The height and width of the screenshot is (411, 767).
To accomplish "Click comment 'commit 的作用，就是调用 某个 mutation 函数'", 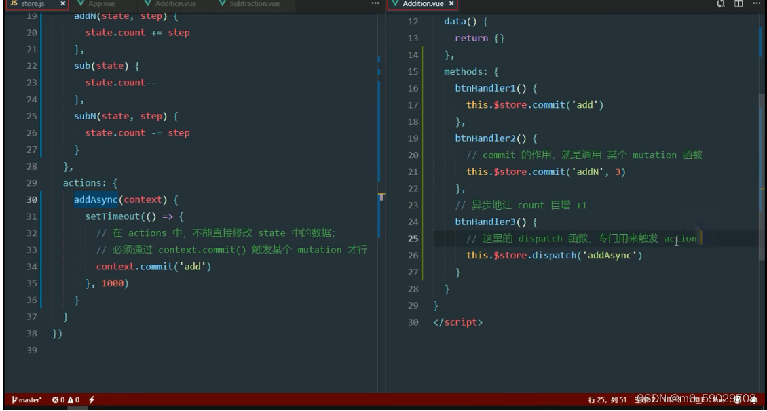I will click(x=593, y=155).
